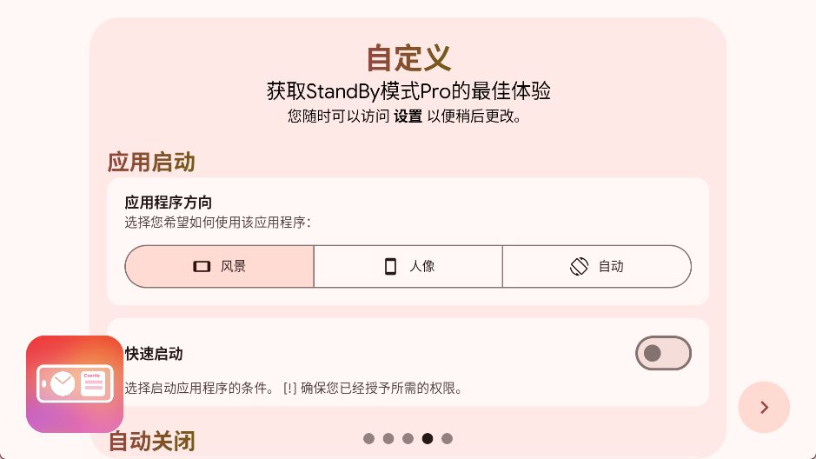This screenshot has height=459, width=816.
Task: Select the 风景 orientation label
Action: click(x=233, y=267)
